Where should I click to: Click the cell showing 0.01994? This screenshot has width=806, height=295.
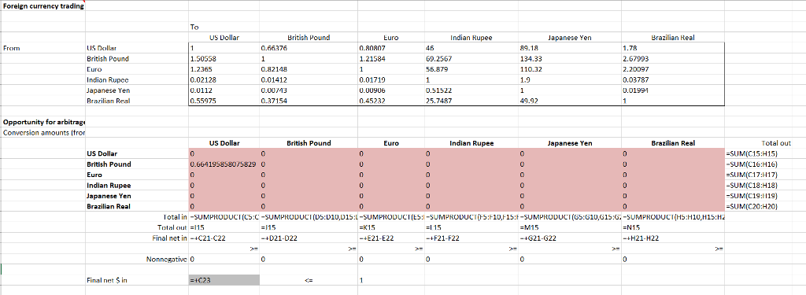672,90
